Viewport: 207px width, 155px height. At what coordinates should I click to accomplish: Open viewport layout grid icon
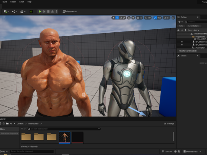tap(173, 18)
